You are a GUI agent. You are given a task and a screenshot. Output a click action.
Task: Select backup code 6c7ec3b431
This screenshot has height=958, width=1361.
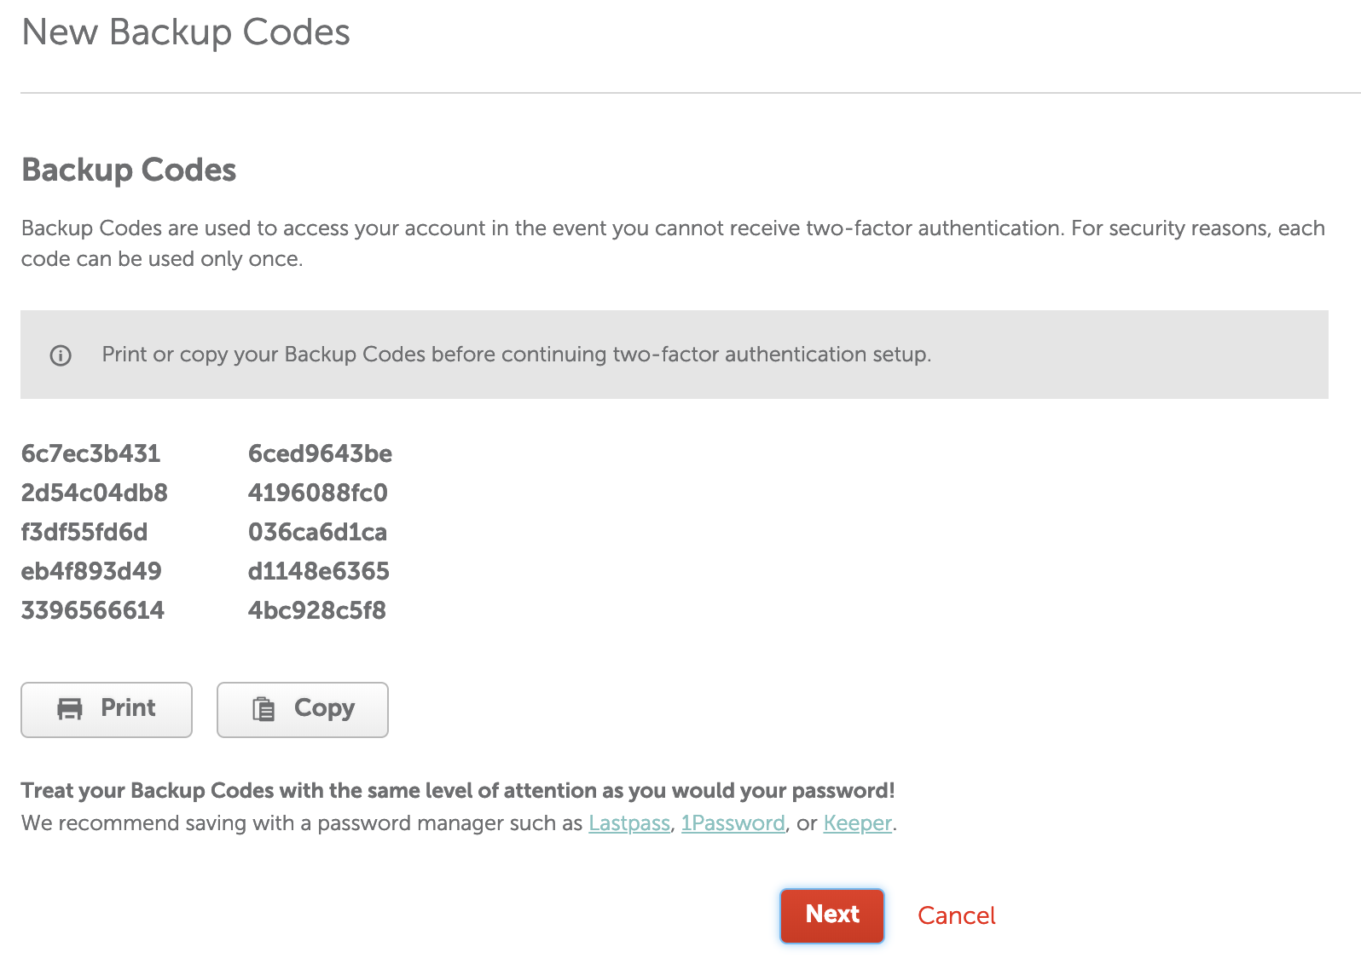[90, 453]
